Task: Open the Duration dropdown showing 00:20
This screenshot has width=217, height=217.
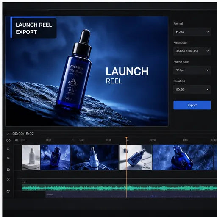Action: (x=192, y=89)
